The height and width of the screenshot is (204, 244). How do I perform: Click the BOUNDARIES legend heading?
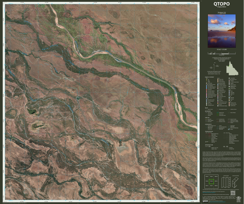click(208, 111)
